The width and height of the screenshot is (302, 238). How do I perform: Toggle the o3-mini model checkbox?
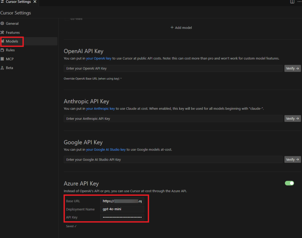tap(67, 19)
